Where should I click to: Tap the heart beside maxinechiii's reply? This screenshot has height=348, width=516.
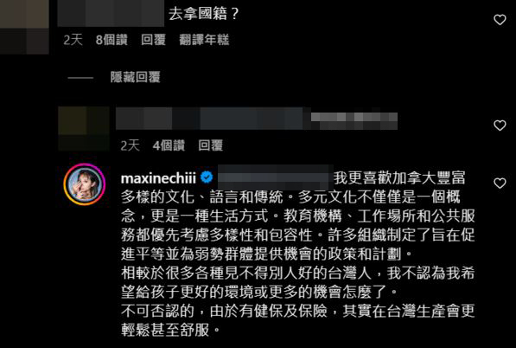tap(500, 184)
